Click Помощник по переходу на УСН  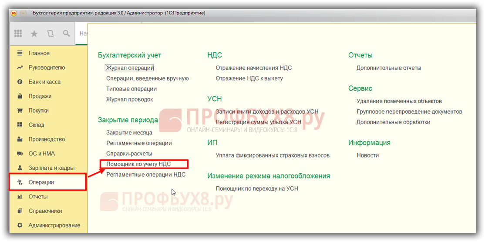pos(257,188)
